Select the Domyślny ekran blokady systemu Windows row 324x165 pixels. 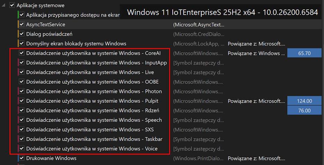(x=76, y=44)
